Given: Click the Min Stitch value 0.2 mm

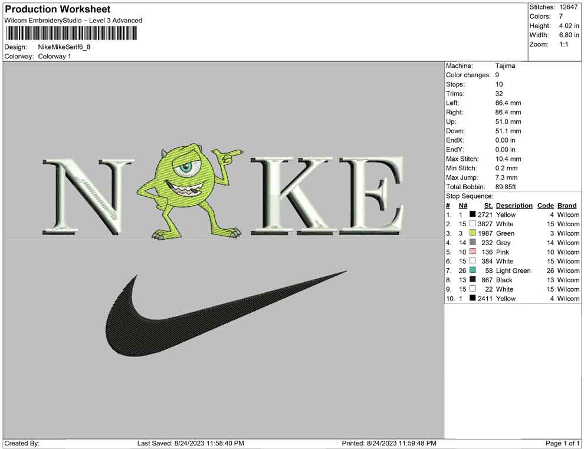Looking at the screenshot, I should 507,168.
